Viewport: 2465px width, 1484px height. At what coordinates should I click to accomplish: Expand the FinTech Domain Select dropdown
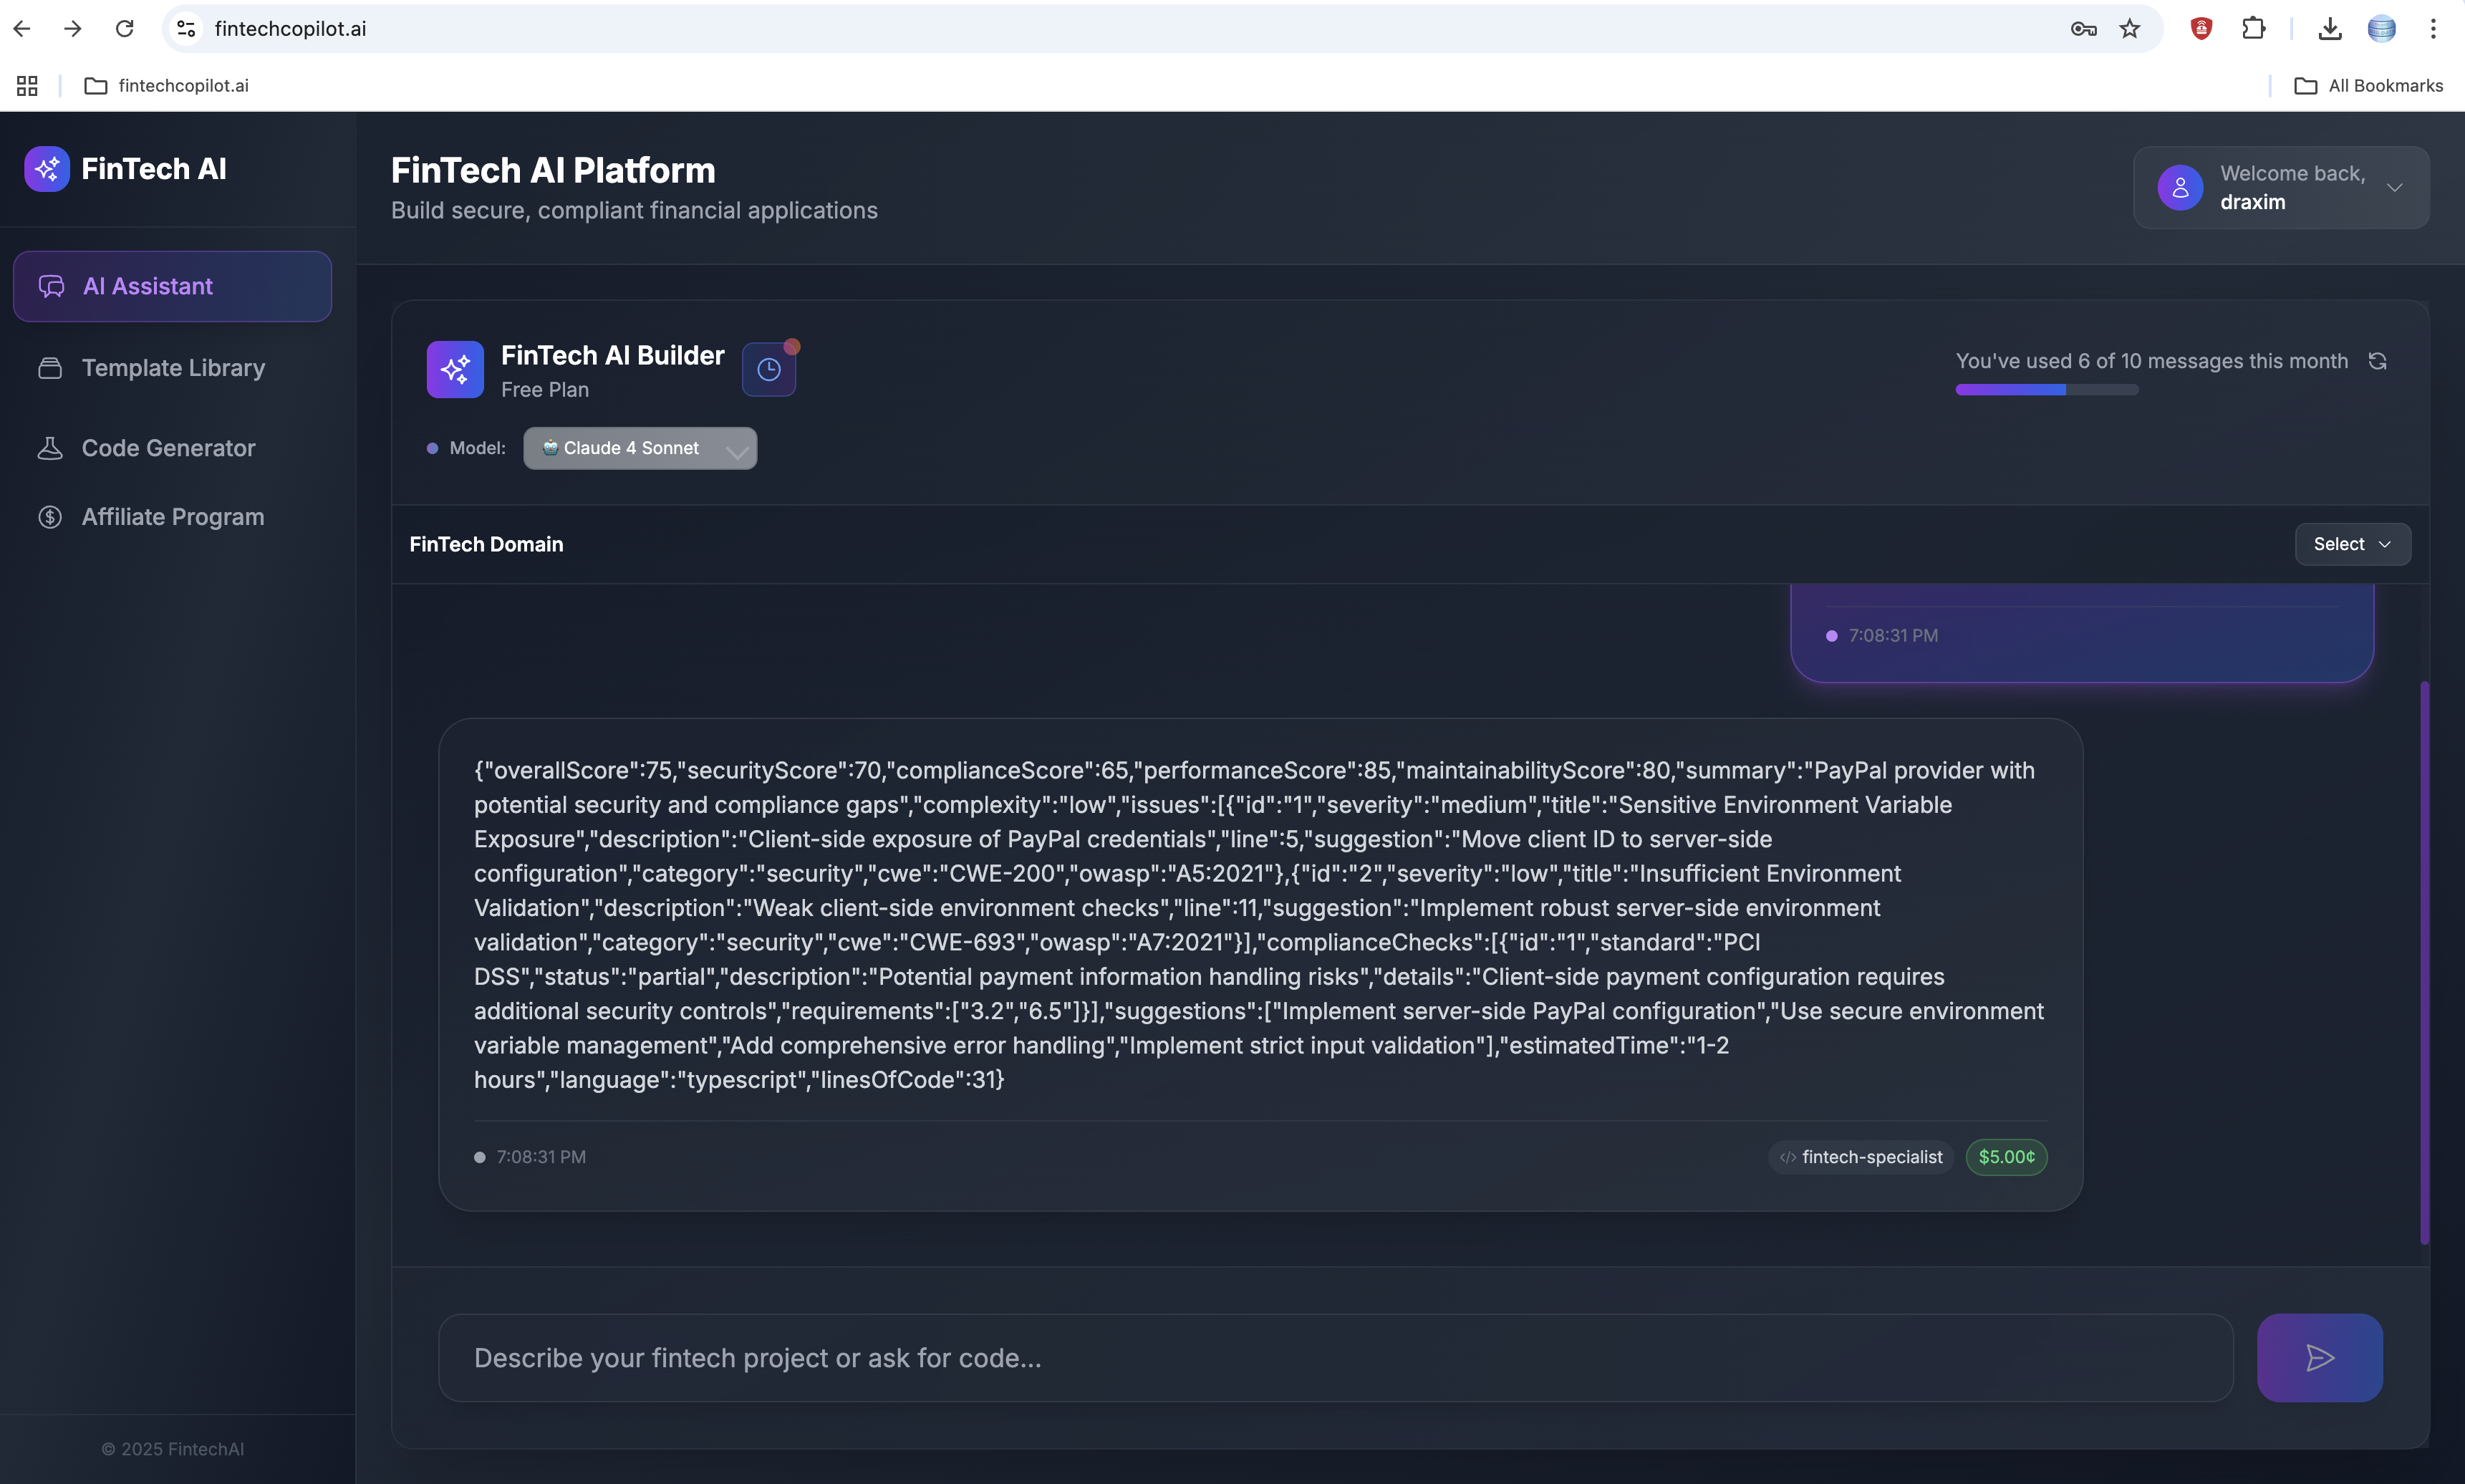[2351, 544]
